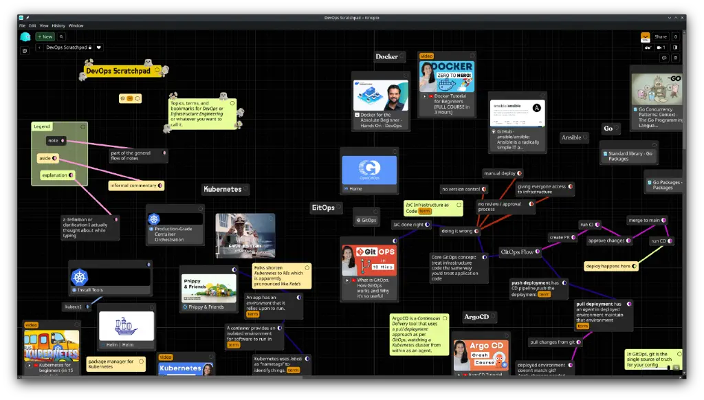704x400 pixels.
Task: Click connector circle on 'deploy happens here' card
Action: pos(634,266)
